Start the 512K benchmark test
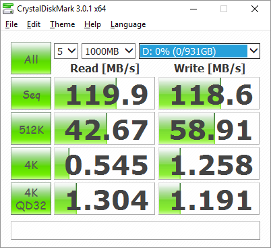 point(31,128)
